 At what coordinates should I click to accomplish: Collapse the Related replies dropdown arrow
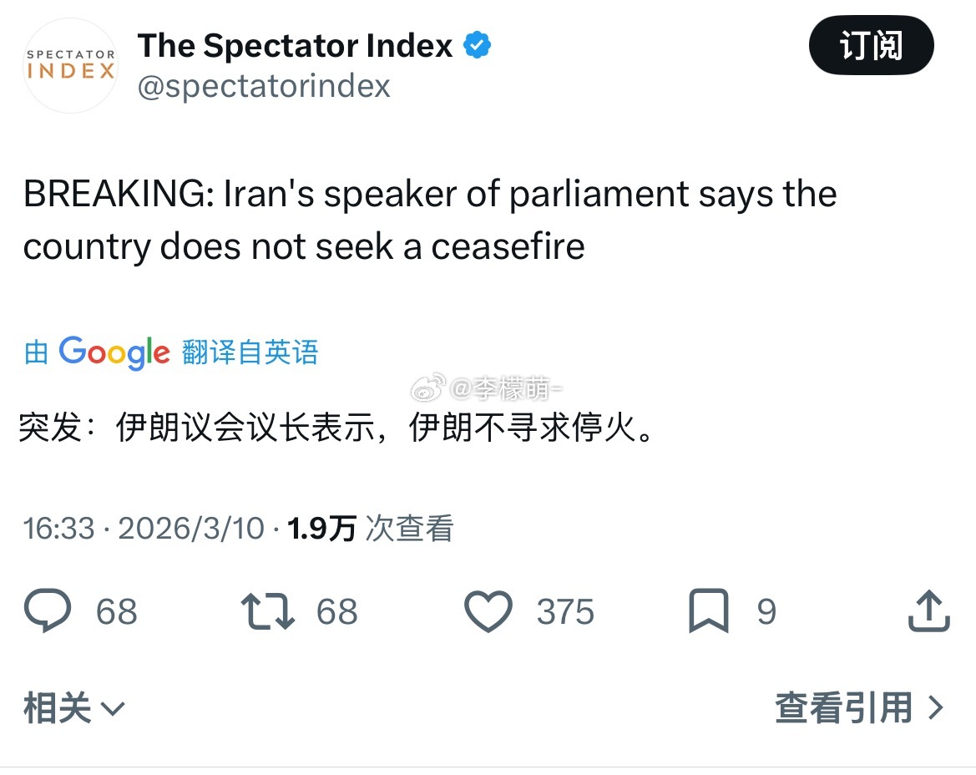[114, 710]
